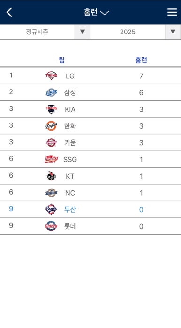The width and height of the screenshot is (181, 328).
Task: Open the hamburger menu icon
Action: point(172,12)
